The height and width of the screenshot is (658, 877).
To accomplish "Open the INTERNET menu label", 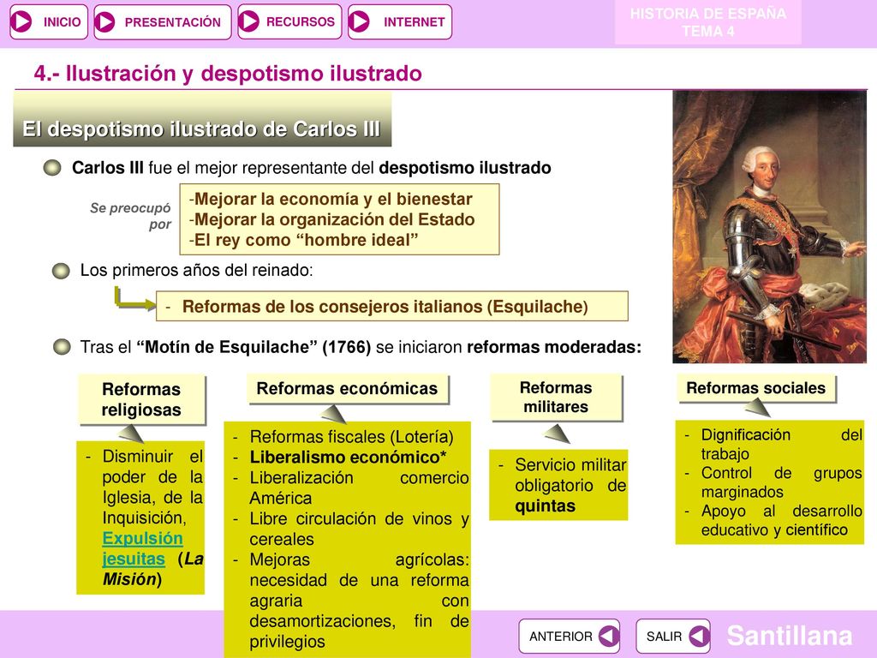I will (x=414, y=21).
